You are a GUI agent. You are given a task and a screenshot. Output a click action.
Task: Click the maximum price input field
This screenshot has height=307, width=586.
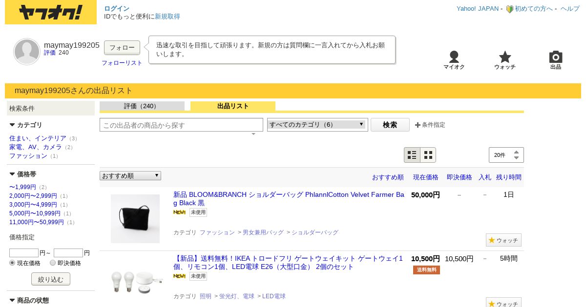pos(68,253)
